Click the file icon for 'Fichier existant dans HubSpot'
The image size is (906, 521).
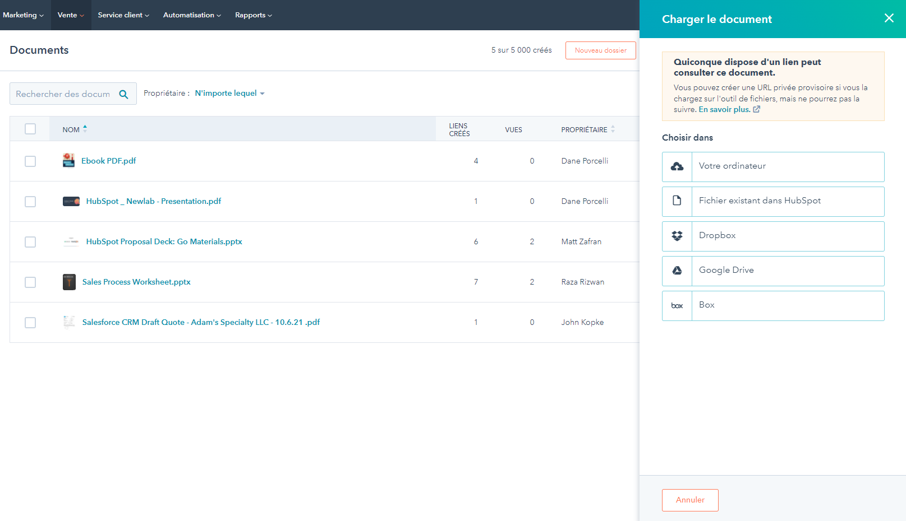(677, 201)
